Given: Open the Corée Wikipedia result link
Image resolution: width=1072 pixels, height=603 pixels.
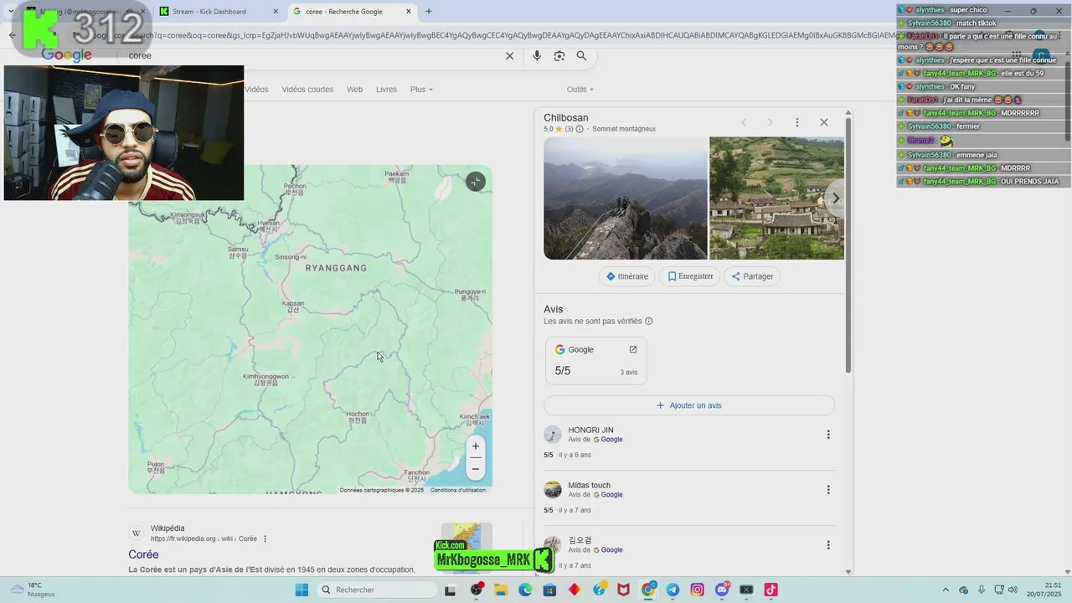Looking at the screenshot, I should [x=143, y=554].
